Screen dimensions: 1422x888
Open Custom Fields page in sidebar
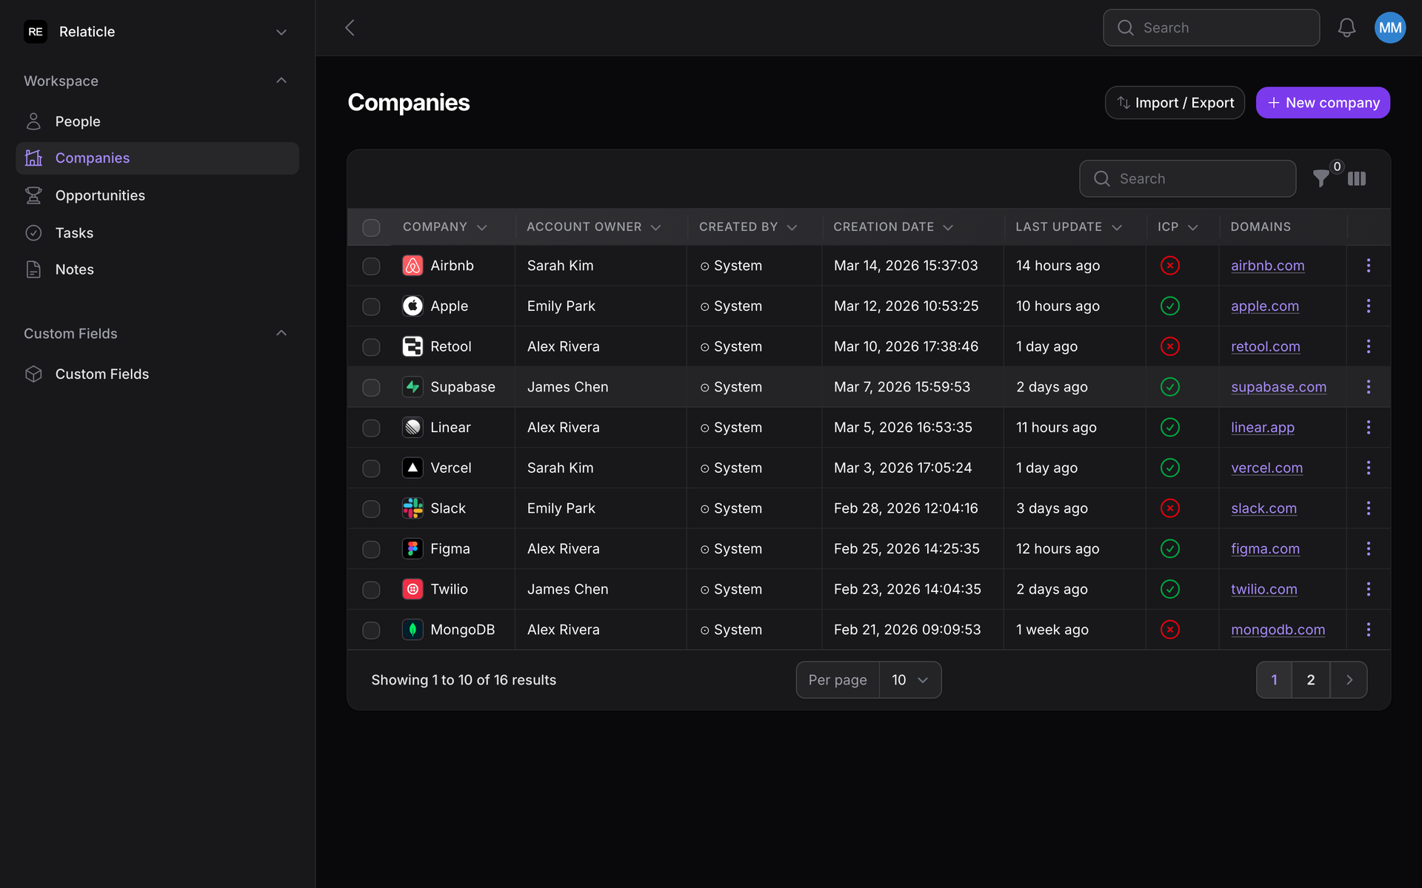coord(157,374)
